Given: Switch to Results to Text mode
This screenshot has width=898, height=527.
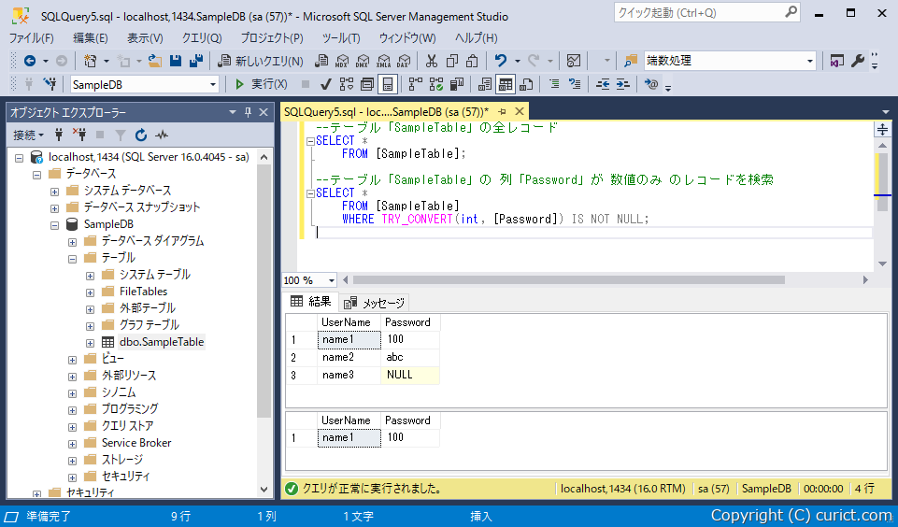Looking at the screenshot, I should pyautogui.click(x=484, y=85).
